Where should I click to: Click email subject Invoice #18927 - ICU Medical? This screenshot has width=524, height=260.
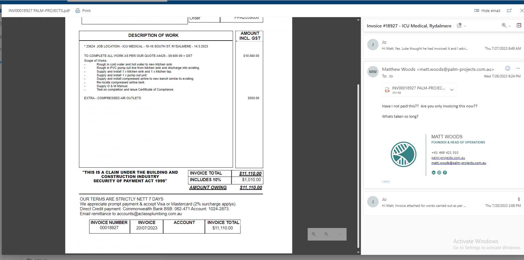[409, 26]
